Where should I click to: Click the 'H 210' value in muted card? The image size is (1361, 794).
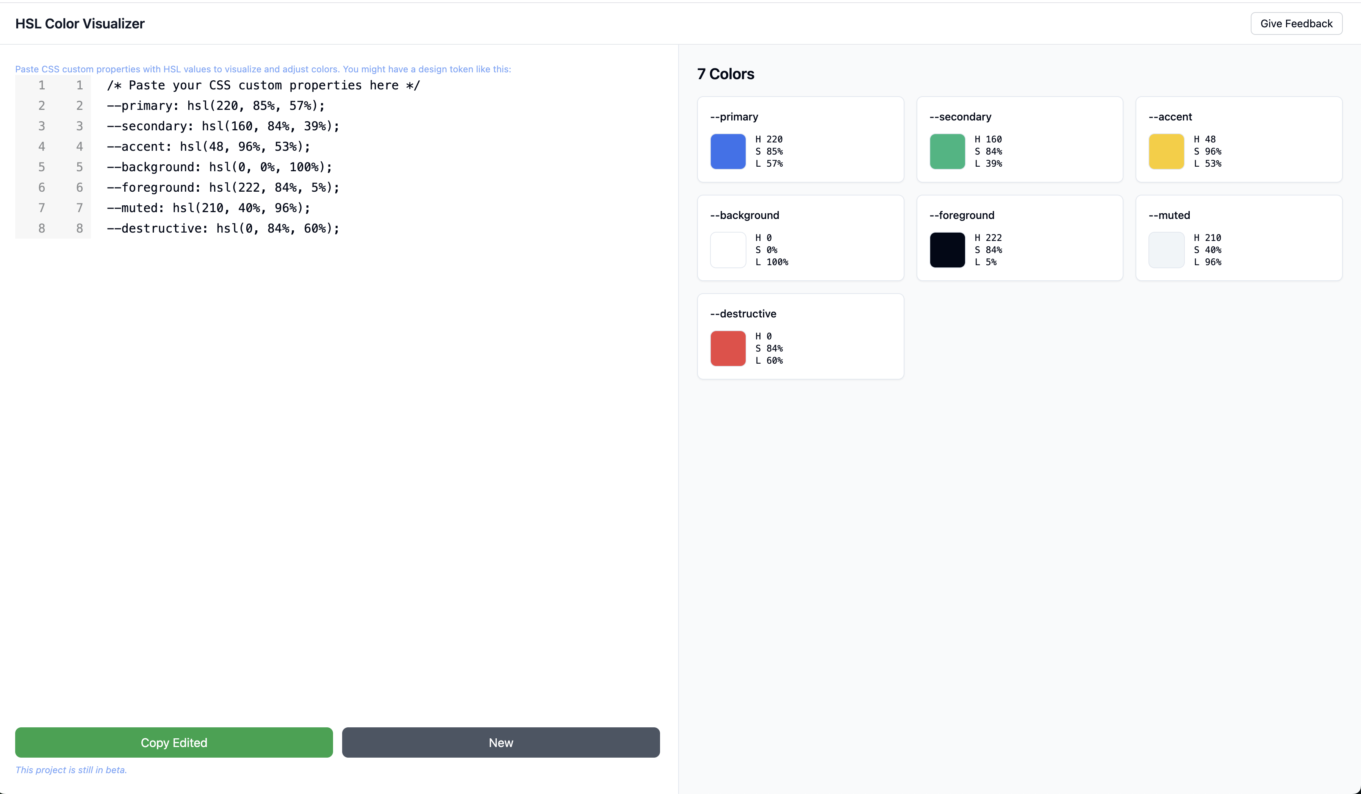click(x=1208, y=238)
